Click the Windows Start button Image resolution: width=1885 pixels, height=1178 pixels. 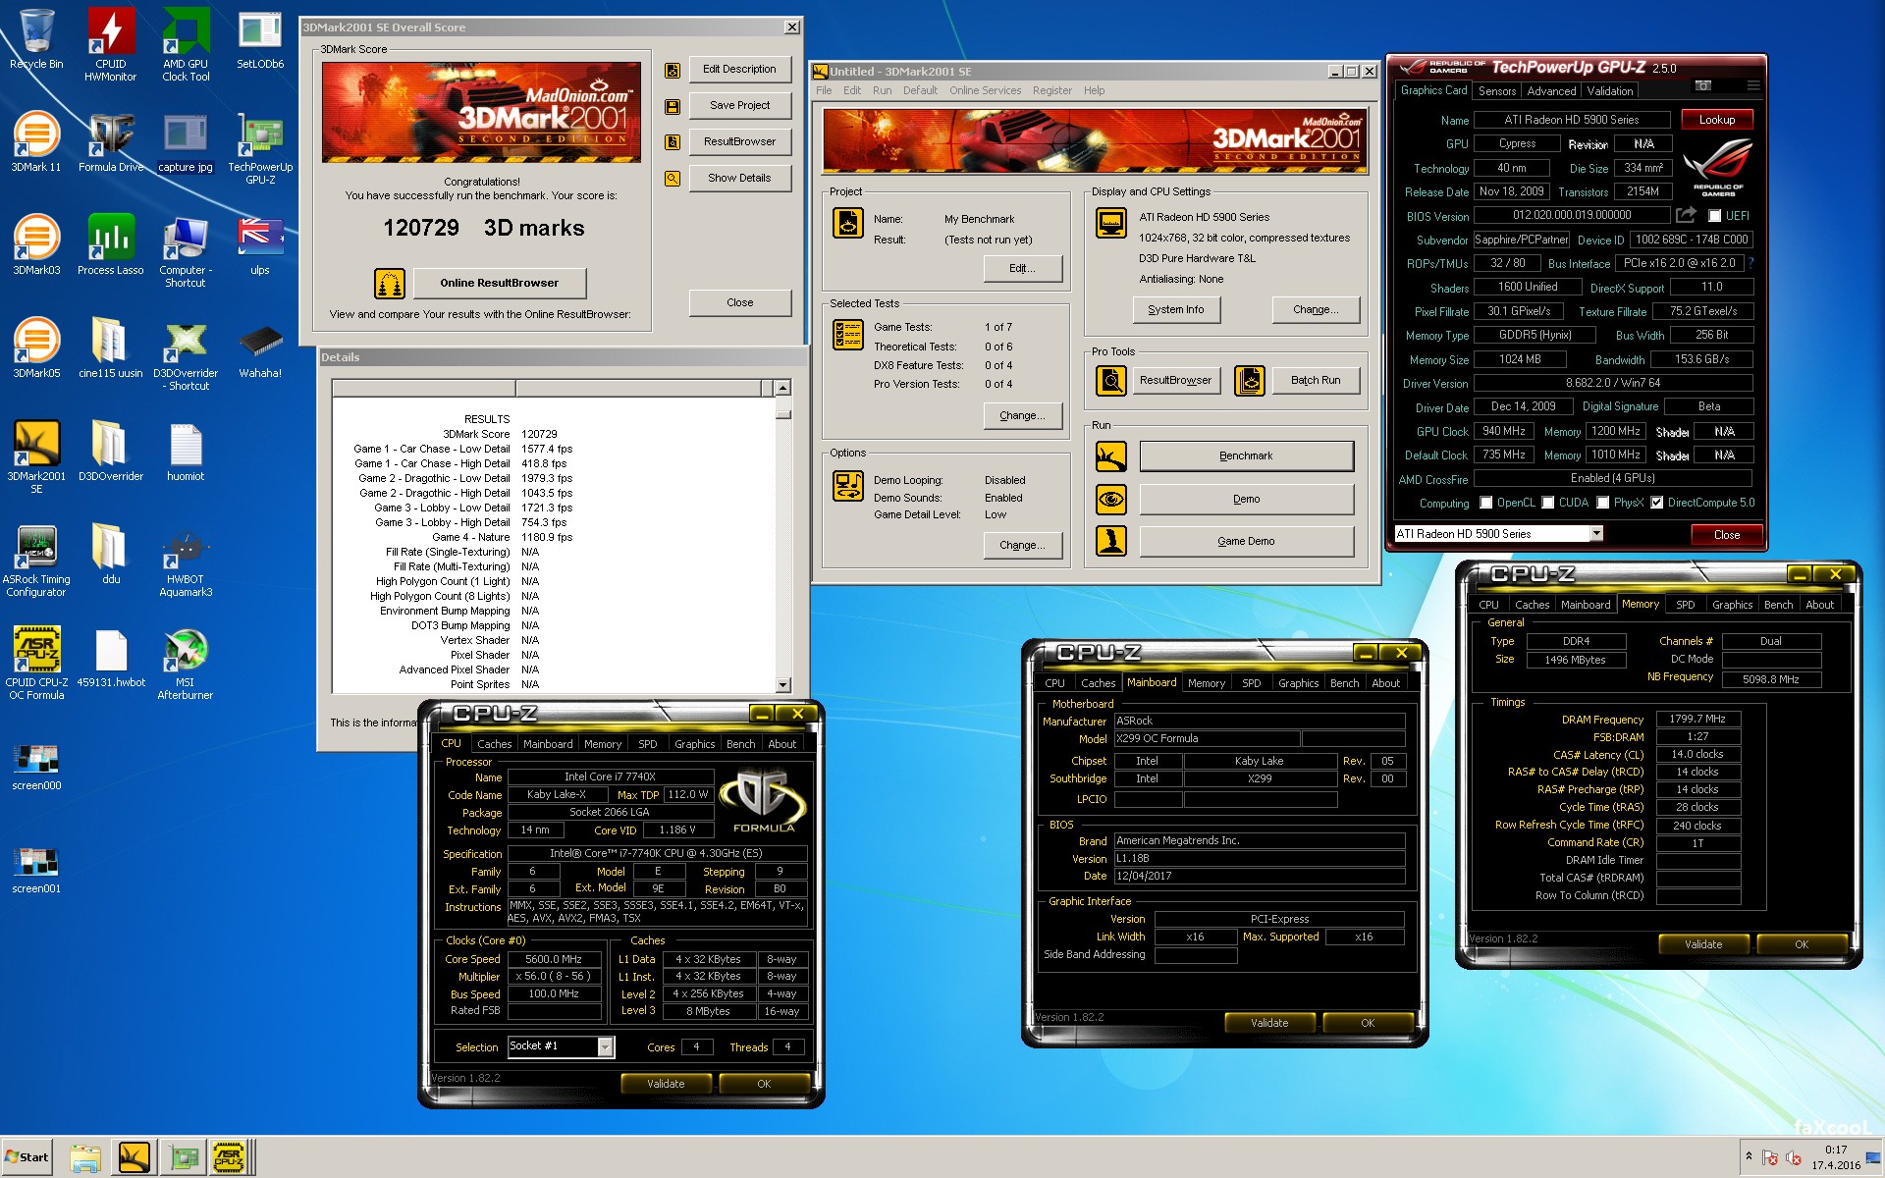pos(27,1157)
